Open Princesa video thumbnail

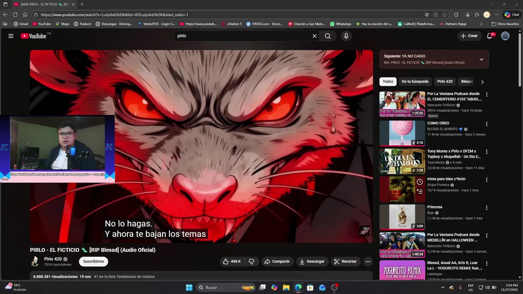[402, 217]
